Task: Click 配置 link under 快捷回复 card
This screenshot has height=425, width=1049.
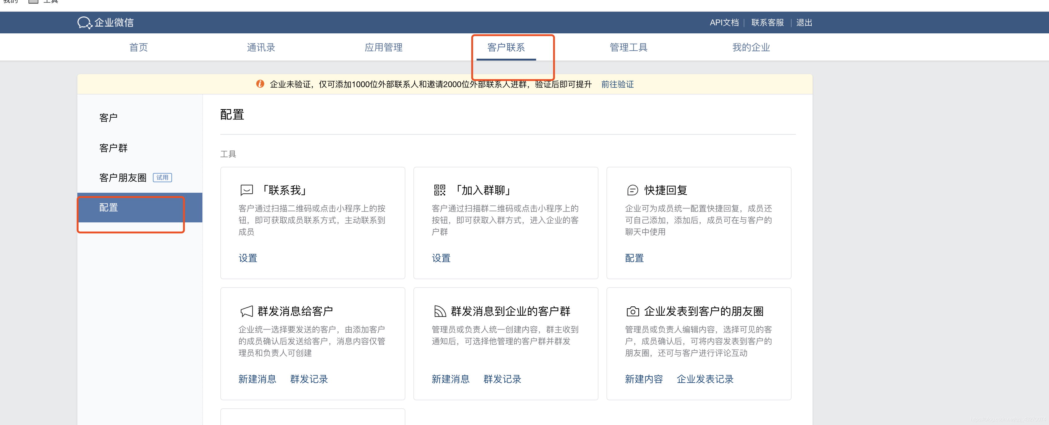Action: click(x=634, y=258)
